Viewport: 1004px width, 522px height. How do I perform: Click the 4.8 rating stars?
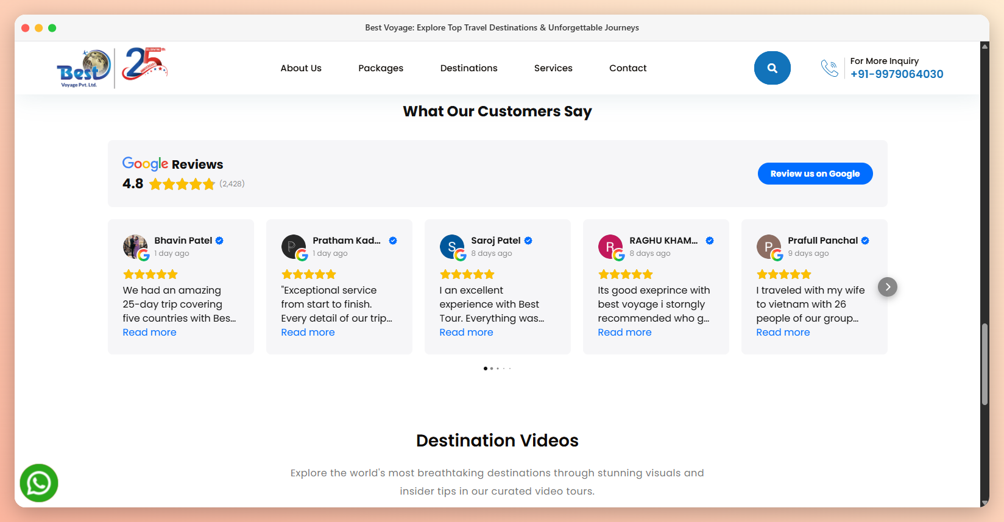[182, 184]
